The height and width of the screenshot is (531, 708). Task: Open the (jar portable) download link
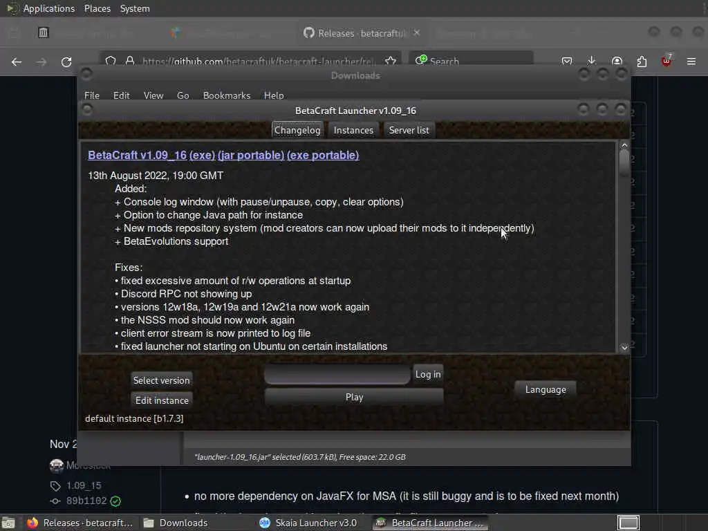[250, 155]
